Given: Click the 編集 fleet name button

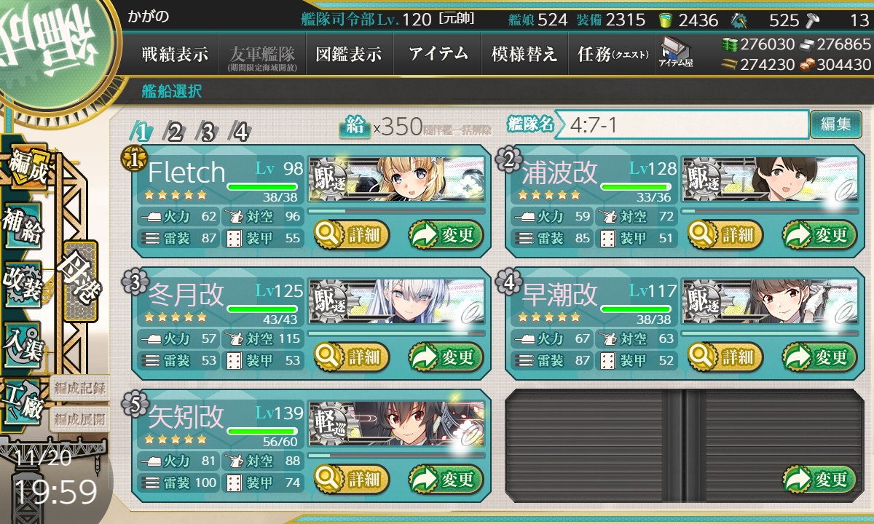Looking at the screenshot, I should [835, 124].
